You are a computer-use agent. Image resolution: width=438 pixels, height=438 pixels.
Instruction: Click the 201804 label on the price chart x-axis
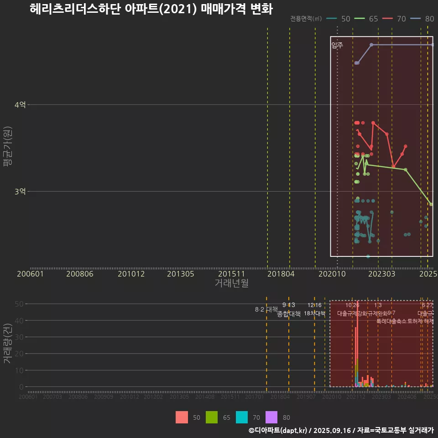point(281,274)
